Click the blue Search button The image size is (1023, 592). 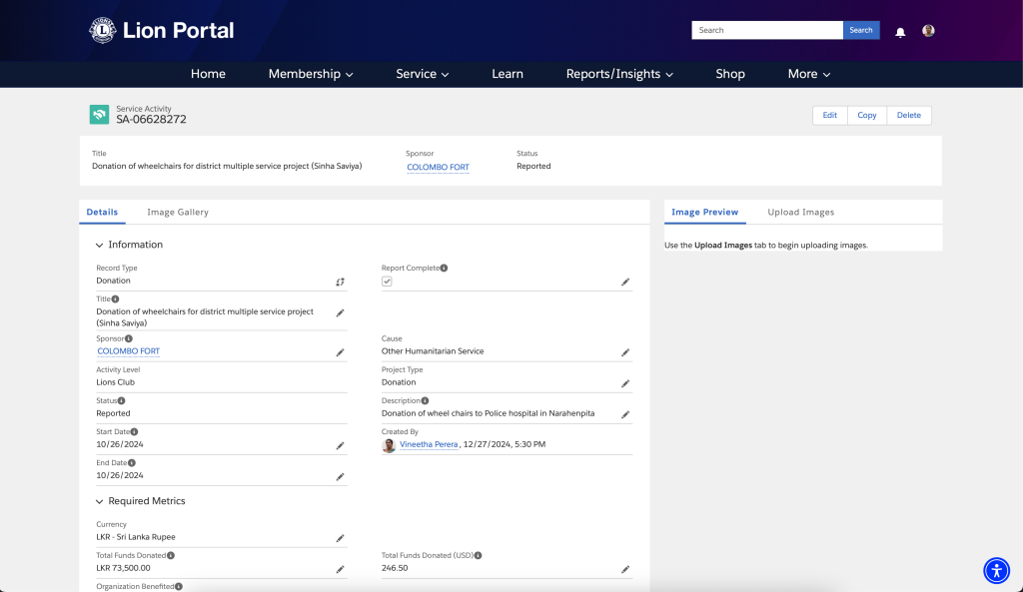[x=861, y=30]
